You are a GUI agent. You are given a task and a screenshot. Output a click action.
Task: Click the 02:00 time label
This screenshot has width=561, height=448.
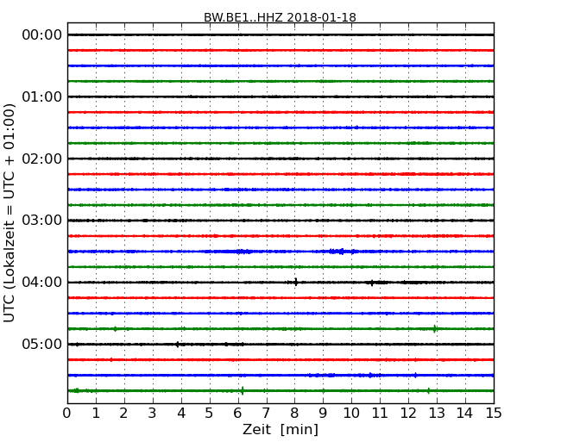pyautogui.click(x=42, y=159)
